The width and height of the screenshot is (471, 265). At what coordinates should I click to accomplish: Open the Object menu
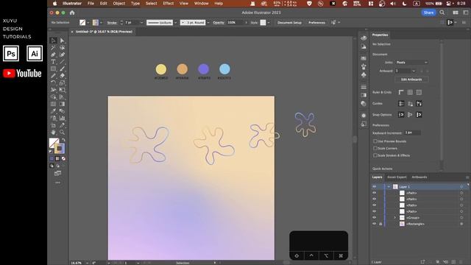tap(119, 3)
